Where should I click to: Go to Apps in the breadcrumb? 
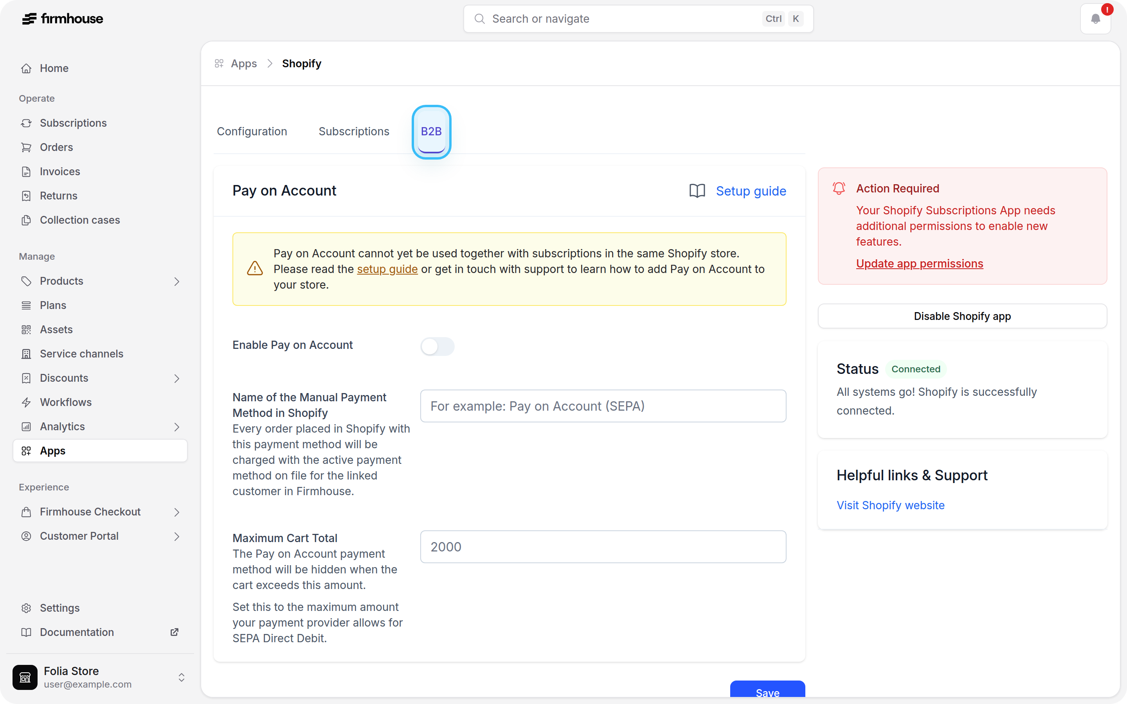(243, 63)
